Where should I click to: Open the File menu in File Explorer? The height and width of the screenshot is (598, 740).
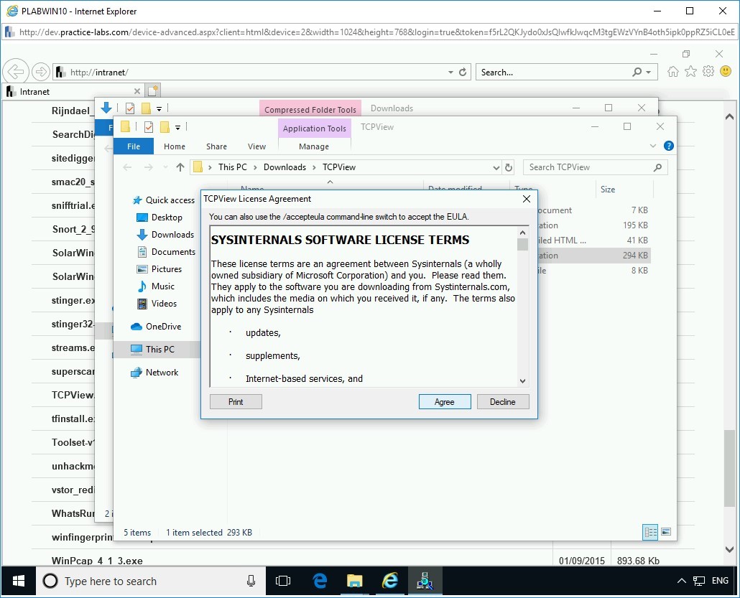(x=134, y=146)
